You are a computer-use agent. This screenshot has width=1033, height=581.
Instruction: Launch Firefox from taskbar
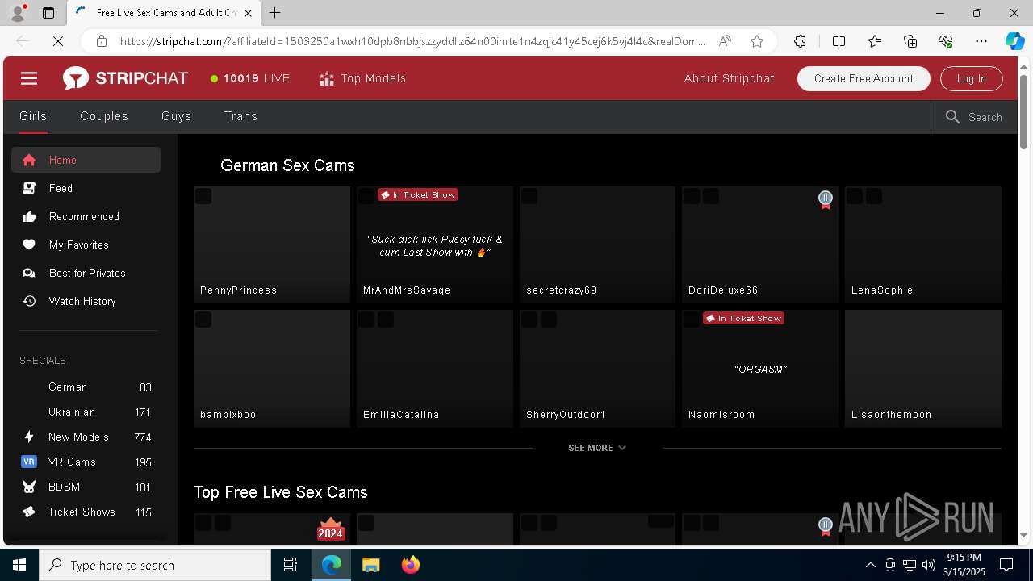pyautogui.click(x=410, y=565)
